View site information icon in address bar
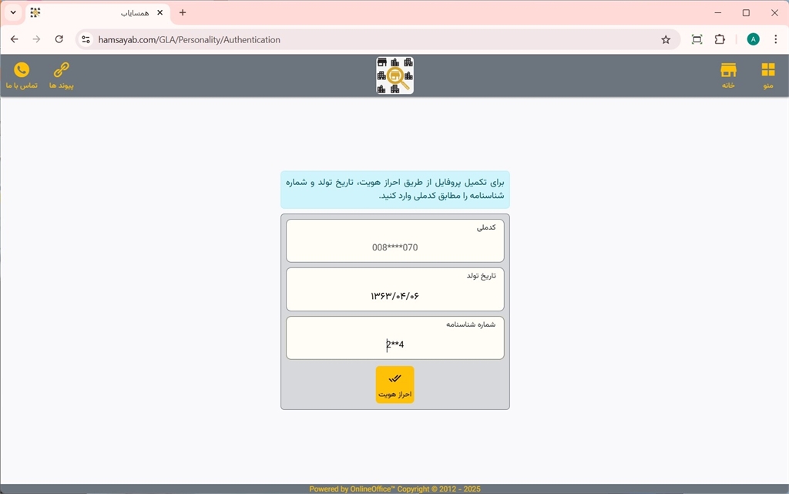789x494 pixels. pos(86,39)
